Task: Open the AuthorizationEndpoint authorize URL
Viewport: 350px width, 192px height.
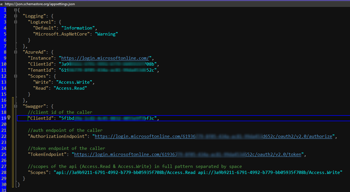Action: (x=213, y=136)
